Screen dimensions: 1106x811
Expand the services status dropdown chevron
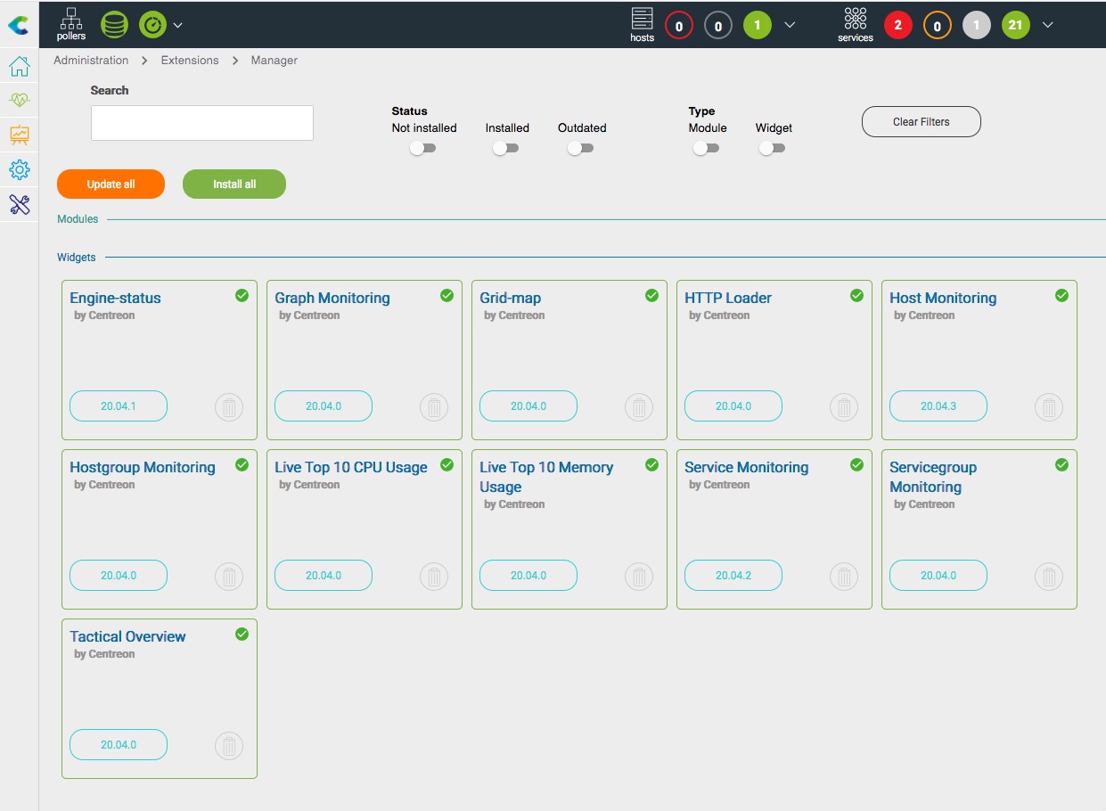tap(1048, 25)
